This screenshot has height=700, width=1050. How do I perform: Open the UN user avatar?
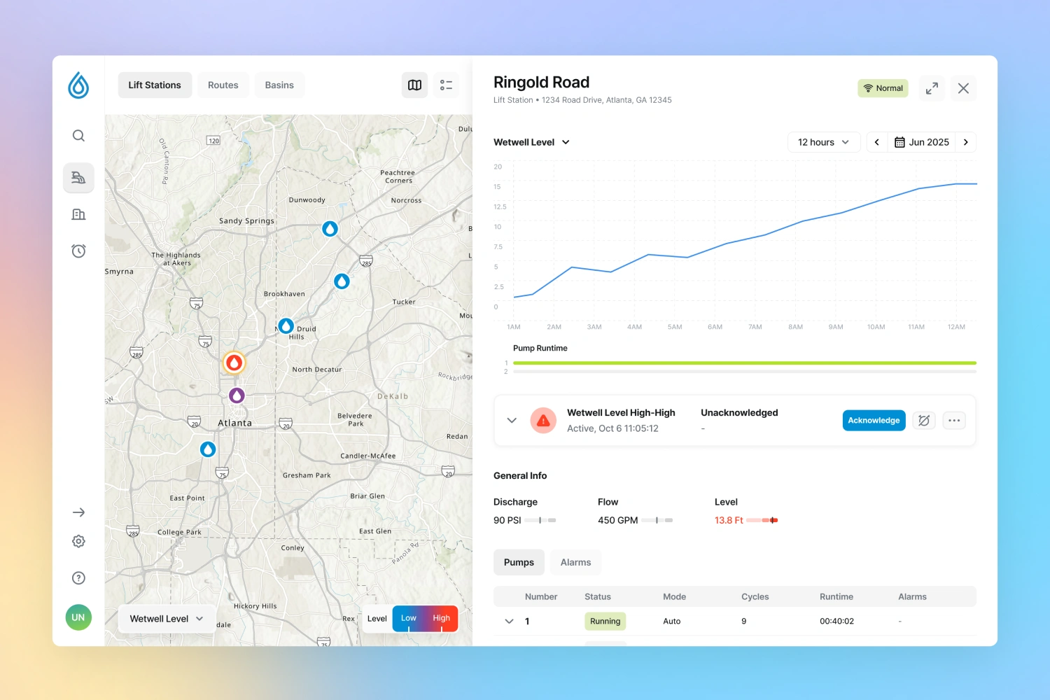[x=78, y=617]
